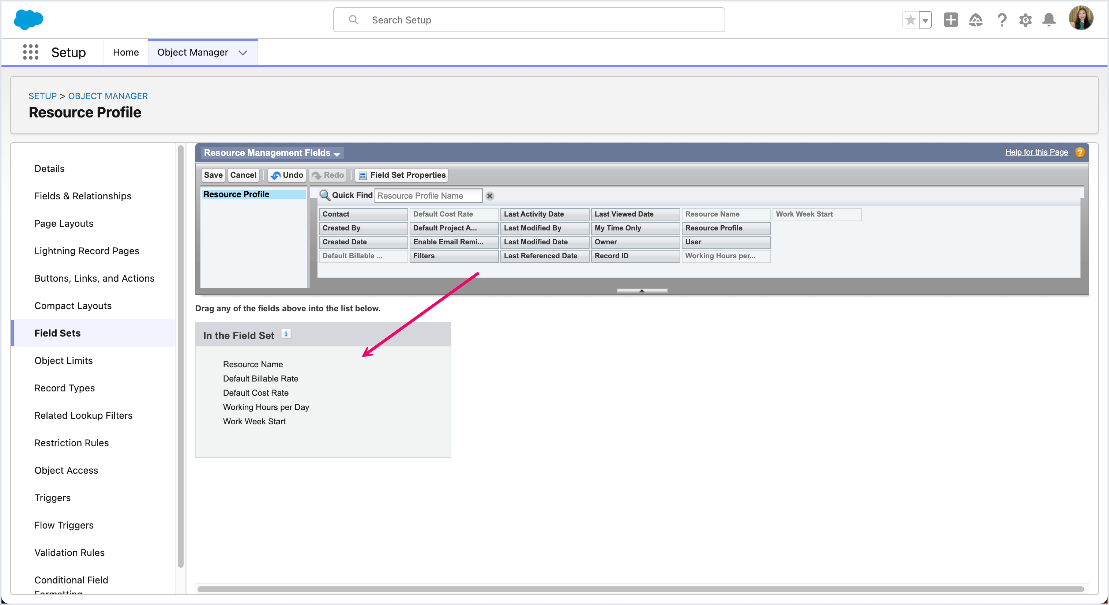Select the Enable Email Remi... field
The image size is (1109, 605).
tap(454, 242)
